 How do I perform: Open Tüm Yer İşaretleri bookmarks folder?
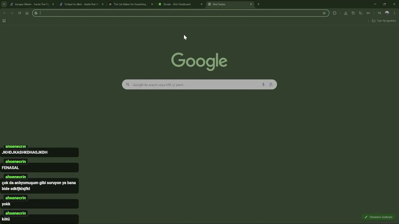coord(384,21)
